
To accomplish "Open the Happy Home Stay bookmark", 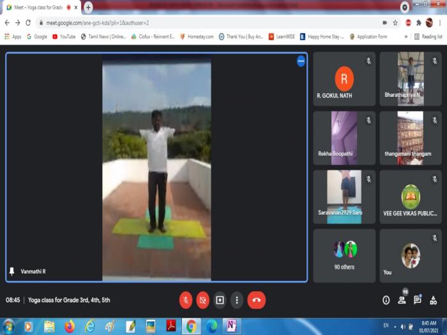I will (322, 36).
